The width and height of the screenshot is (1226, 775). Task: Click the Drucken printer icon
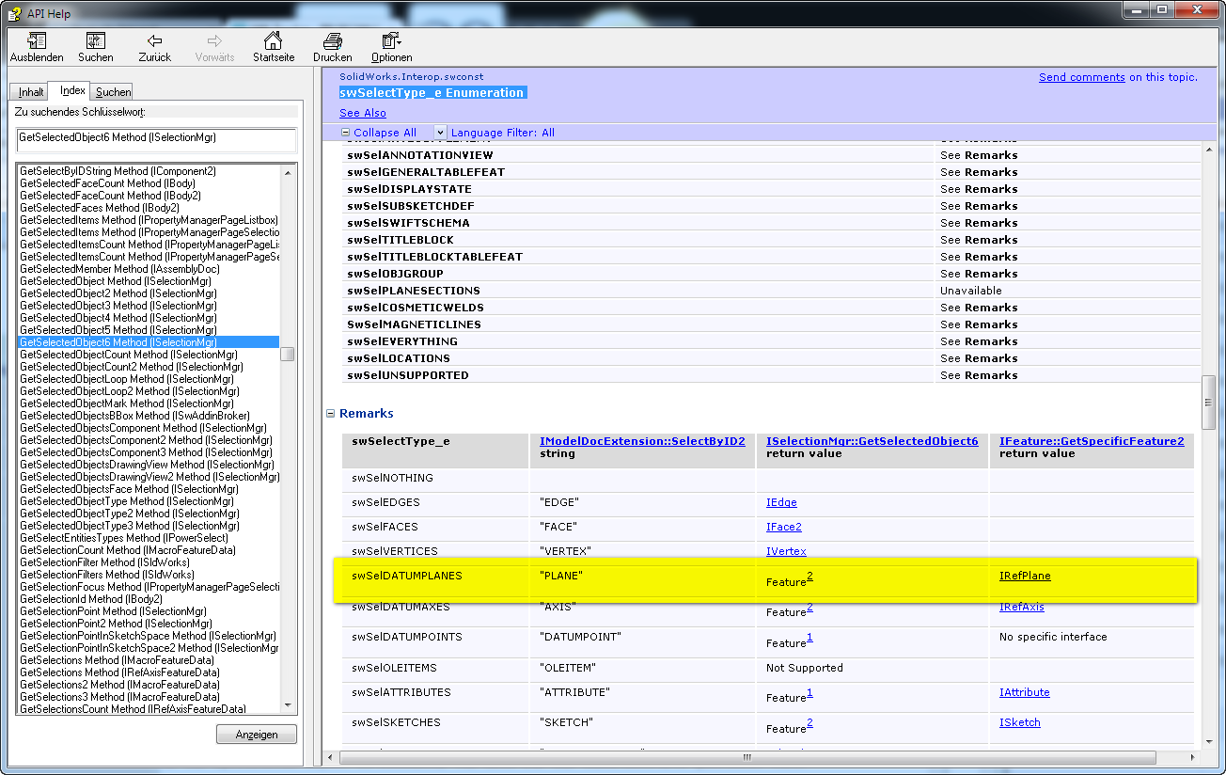coord(332,41)
